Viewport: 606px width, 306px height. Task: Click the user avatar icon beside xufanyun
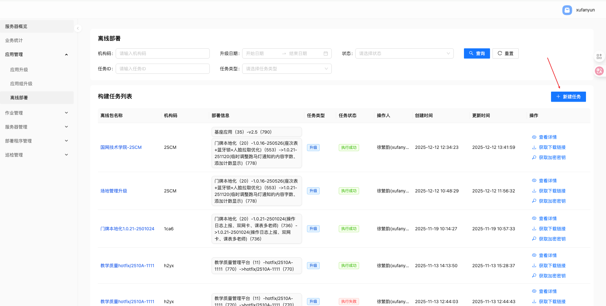coord(567,10)
